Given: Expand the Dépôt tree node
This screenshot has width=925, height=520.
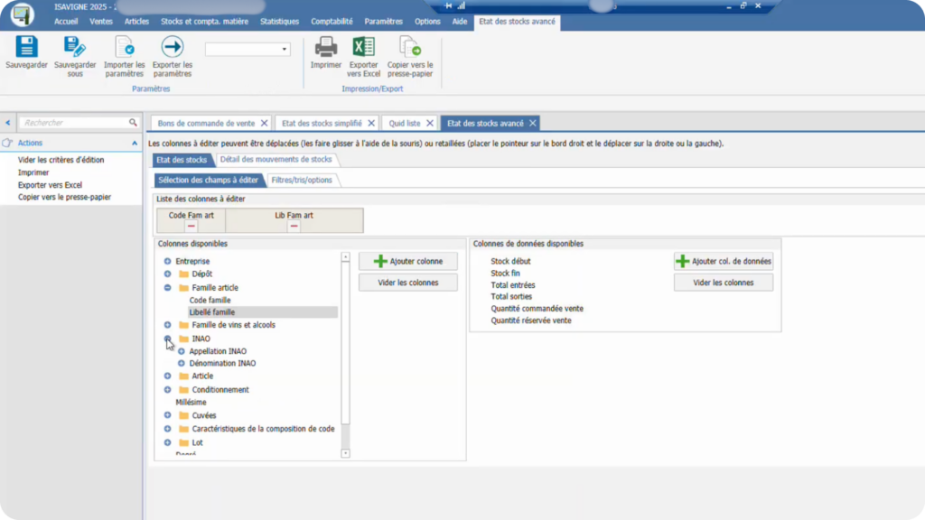Looking at the screenshot, I should 168,274.
